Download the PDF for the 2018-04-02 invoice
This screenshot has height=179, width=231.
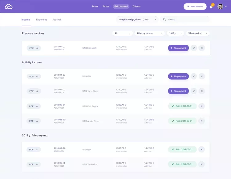click(x=34, y=91)
